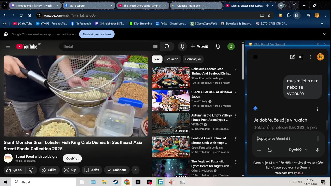Open YouTube notifications bell
This screenshot has width=331, height=186.
[218, 47]
